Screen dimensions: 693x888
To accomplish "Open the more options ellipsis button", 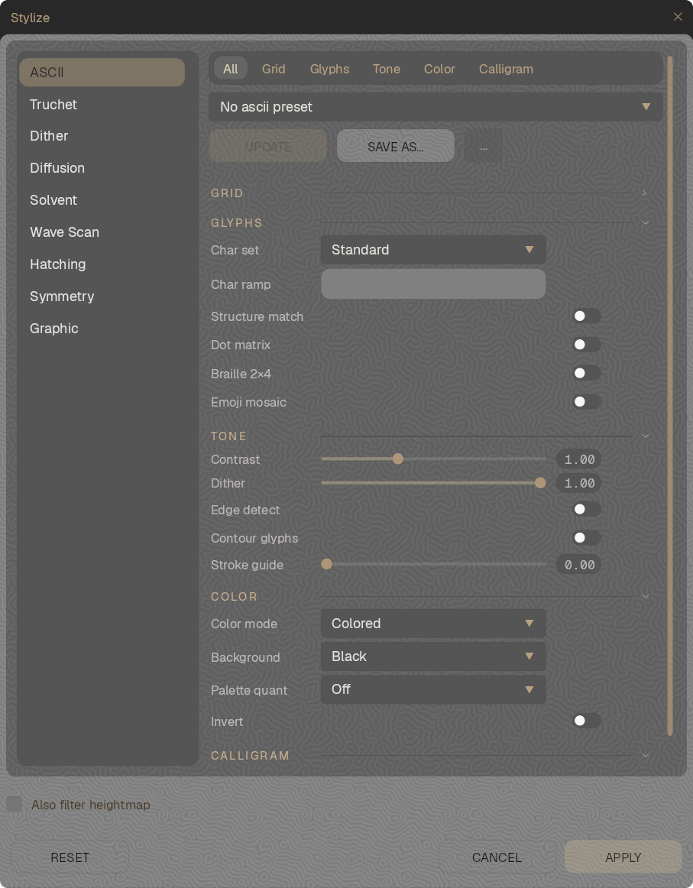I will 484,146.
